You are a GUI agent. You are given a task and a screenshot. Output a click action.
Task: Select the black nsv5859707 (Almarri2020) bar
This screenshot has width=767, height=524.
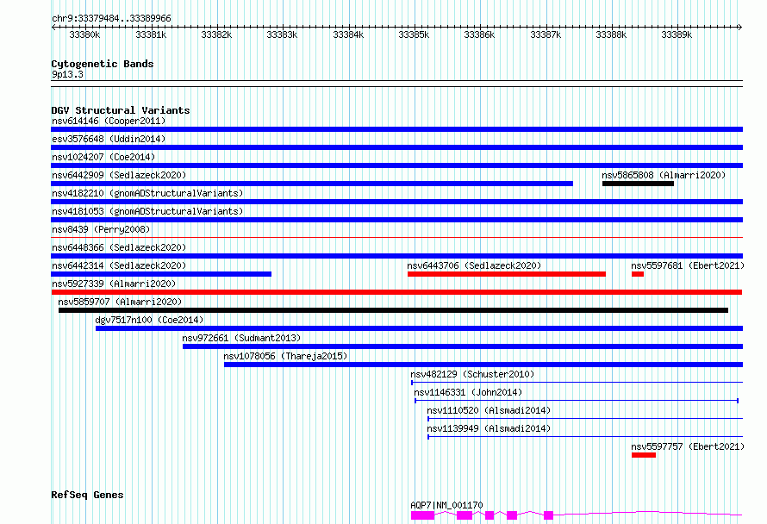click(x=393, y=310)
